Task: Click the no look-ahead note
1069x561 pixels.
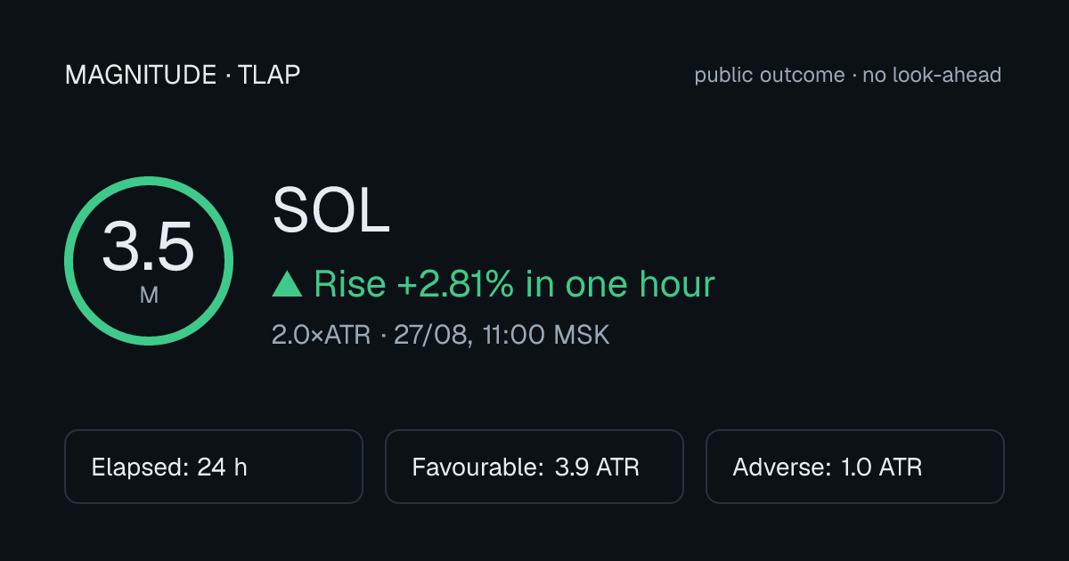Action: point(932,76)
